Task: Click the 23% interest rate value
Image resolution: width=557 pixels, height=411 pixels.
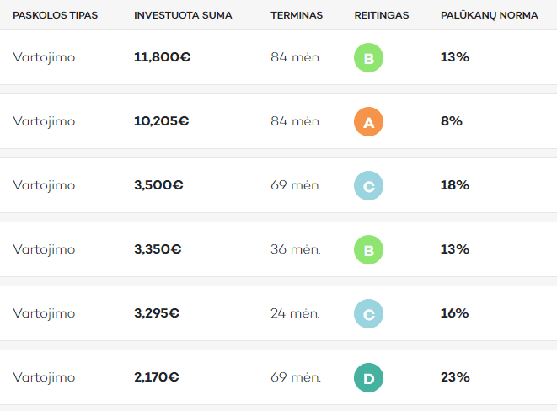Action: (455, 377)
